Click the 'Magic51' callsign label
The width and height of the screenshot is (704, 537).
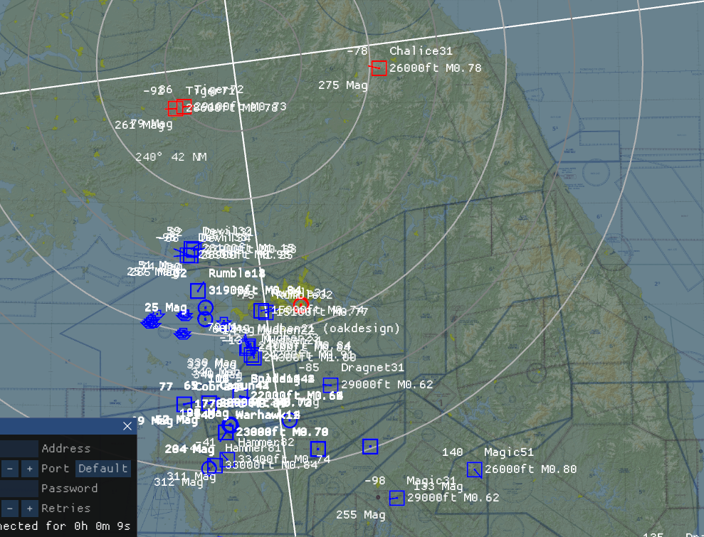click(x=509, y=452)
